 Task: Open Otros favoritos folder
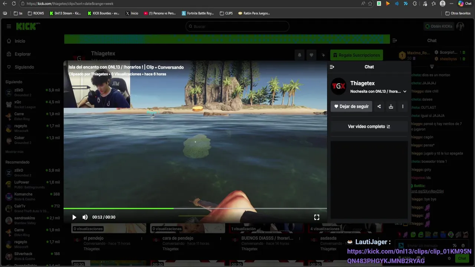coord(458,13)
